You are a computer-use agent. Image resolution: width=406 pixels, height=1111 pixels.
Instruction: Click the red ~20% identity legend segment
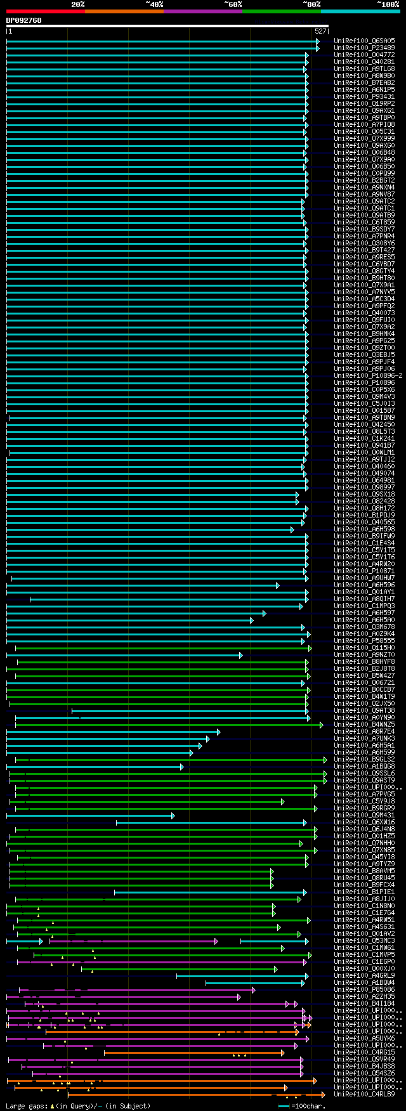click(x=45, y=11)
